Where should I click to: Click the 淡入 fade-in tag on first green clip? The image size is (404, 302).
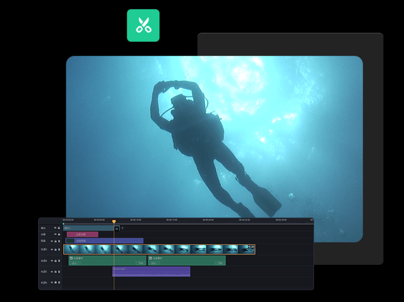pos(74,263)
